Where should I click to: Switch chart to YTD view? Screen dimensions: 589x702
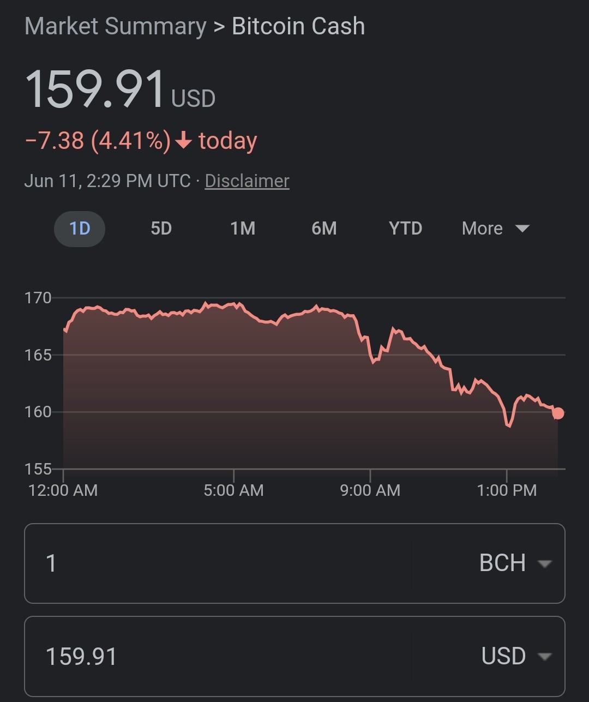coord(405,229)
